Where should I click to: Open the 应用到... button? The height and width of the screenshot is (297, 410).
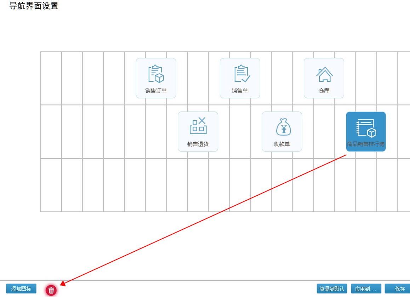(x=366, y=289)
